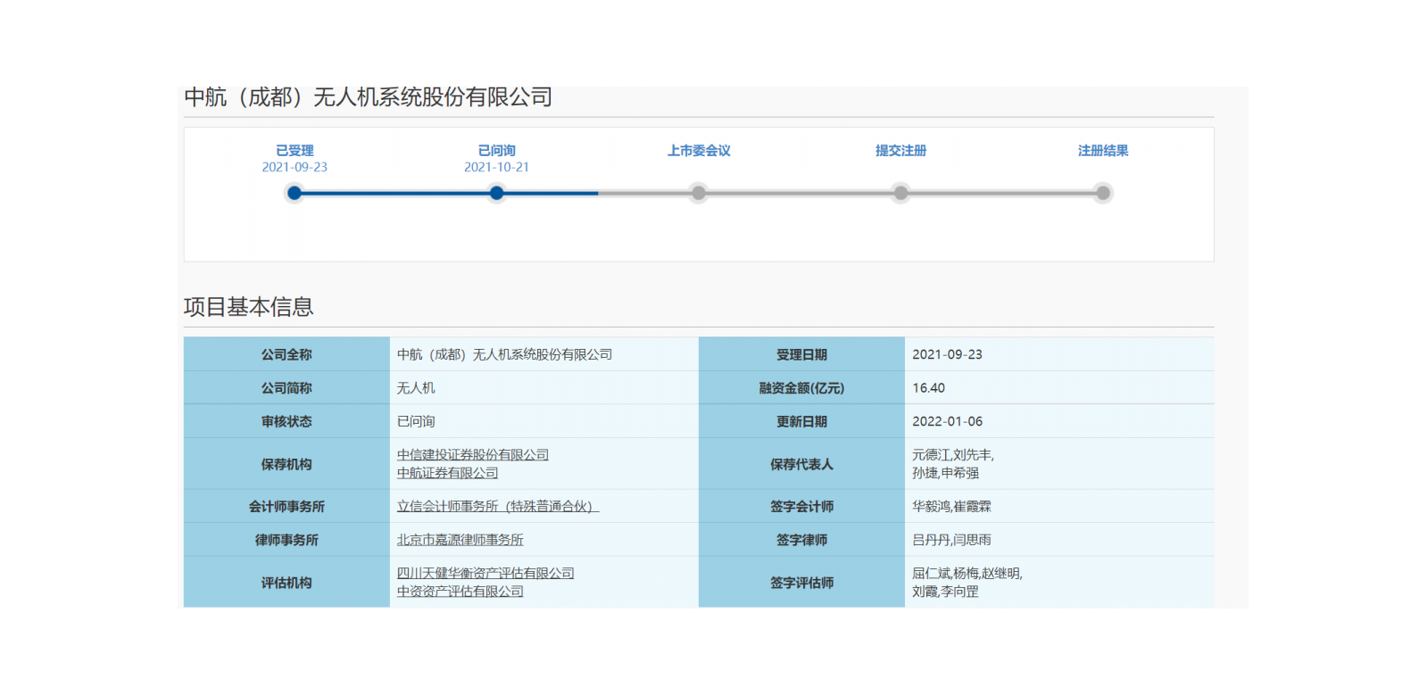
Task: Click signing lawyers 吕丹丹,闫思雨
Action: coord(951,540)
